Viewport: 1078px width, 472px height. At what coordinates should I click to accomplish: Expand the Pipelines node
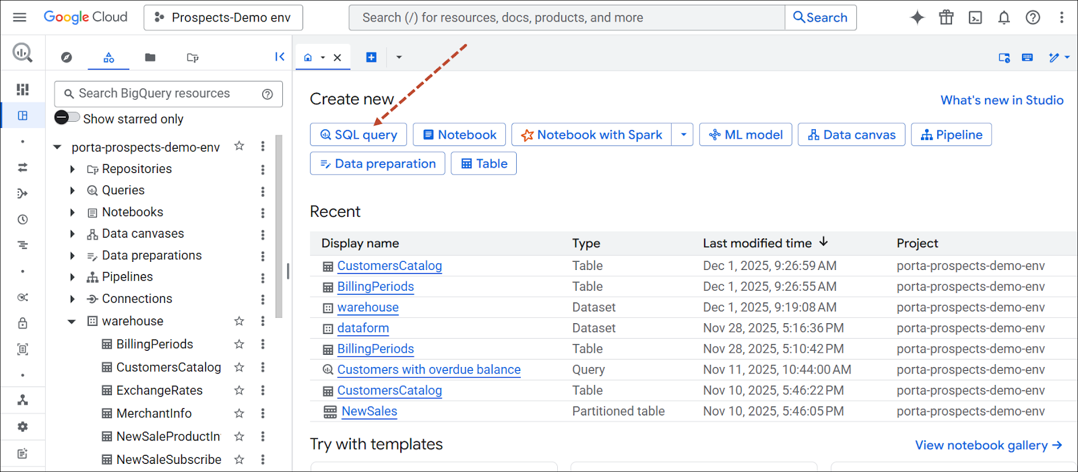tap(72, 277)
